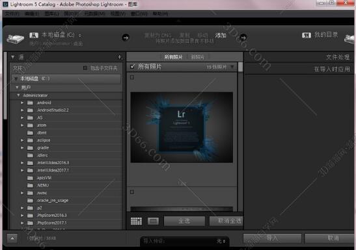Click the folder icon of .android
The height and width of the screenshot is (250, 356).
[x=30, y=103]
